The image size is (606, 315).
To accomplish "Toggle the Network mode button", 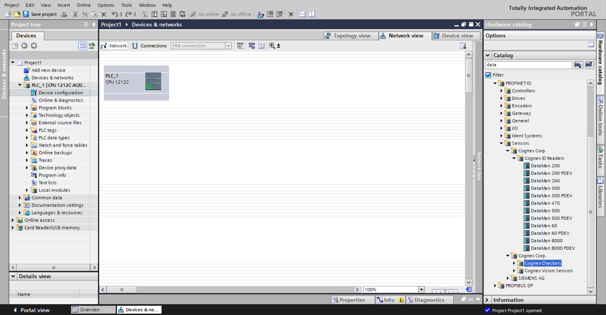I will click(x=114, y=46).
